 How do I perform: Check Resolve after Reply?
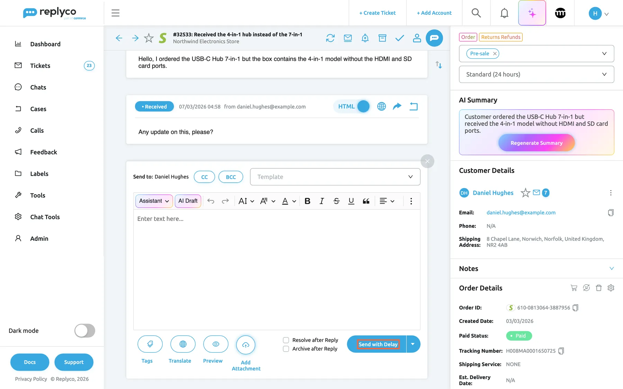coord(286,340)
